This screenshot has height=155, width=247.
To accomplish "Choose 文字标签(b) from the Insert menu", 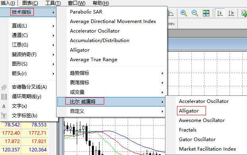I will coord(25,116).
